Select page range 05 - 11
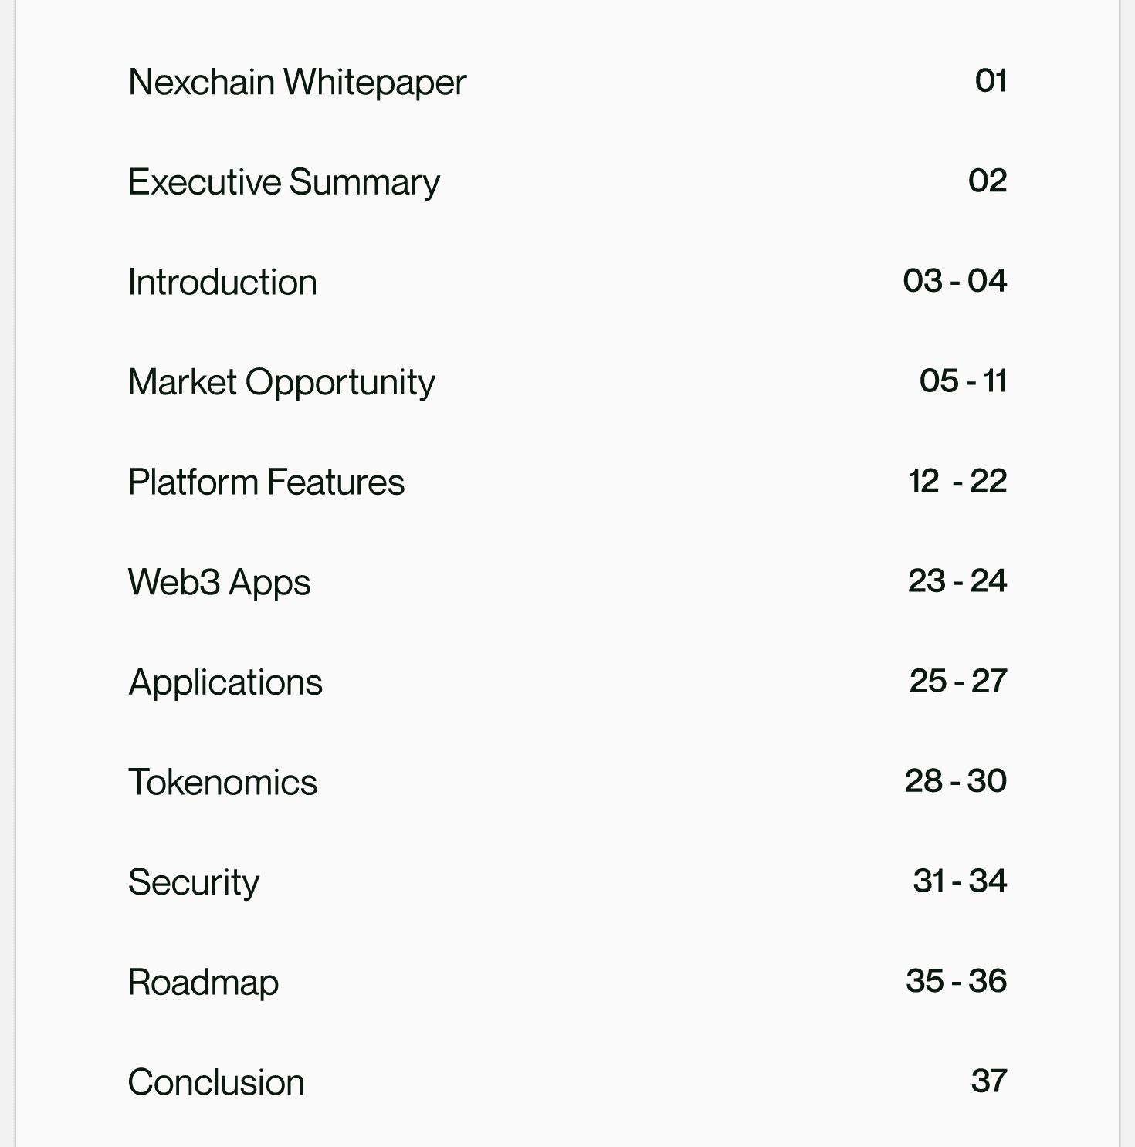 (x=963, y=381)
